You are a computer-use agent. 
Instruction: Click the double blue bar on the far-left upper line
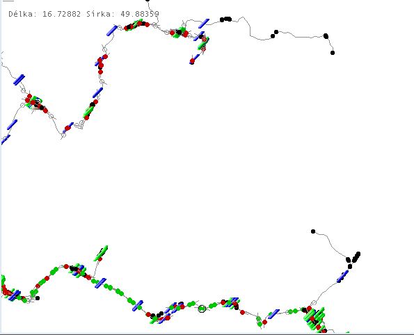pyautogui.click(x=19, y=80)
